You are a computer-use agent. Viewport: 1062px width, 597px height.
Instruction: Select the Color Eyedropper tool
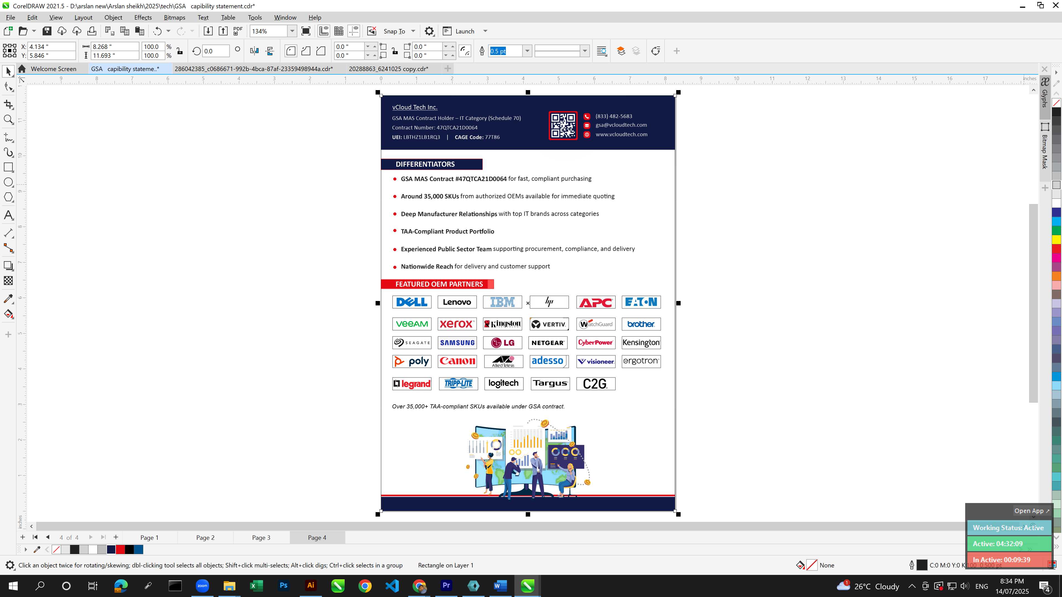click(8, 298)
